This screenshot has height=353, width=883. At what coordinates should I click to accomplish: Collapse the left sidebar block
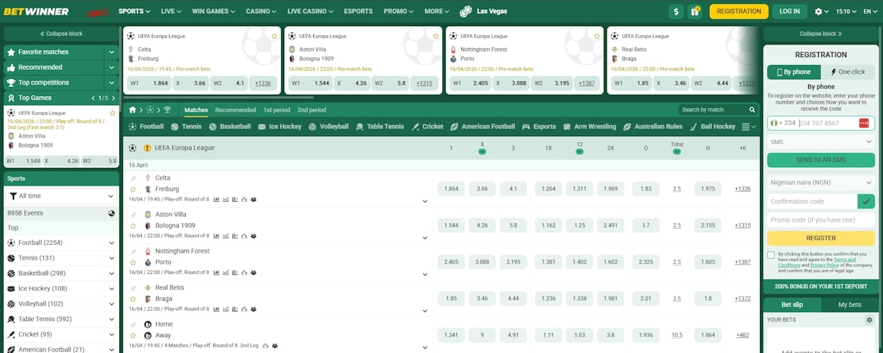[61, 33]
